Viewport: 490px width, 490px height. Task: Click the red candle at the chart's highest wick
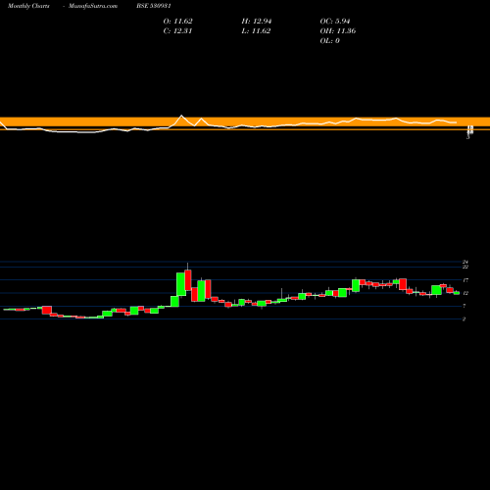tap(188, 280)
